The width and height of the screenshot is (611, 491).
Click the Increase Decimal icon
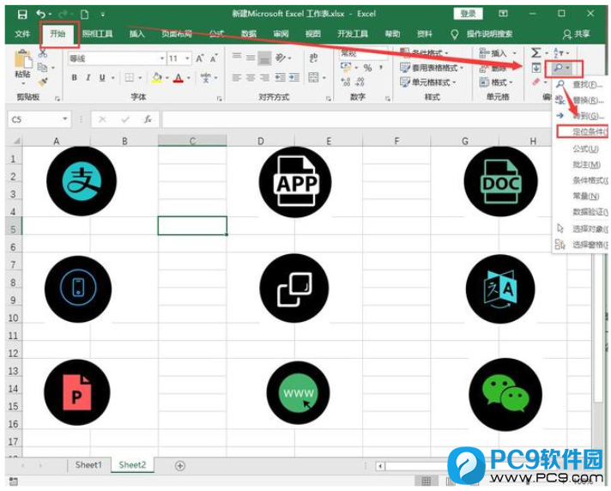(x=346, y=82)
